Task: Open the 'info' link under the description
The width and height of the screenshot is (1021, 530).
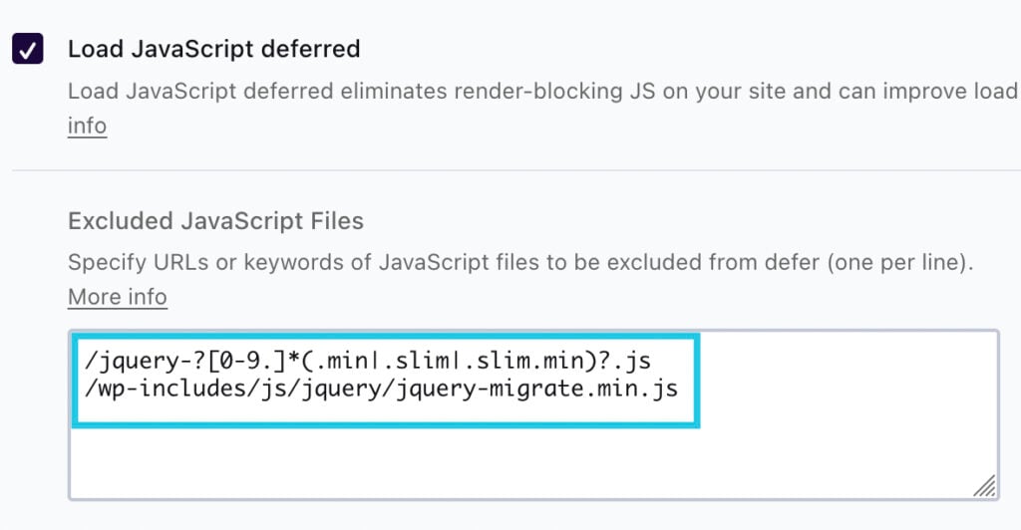Action: point(88,126)
